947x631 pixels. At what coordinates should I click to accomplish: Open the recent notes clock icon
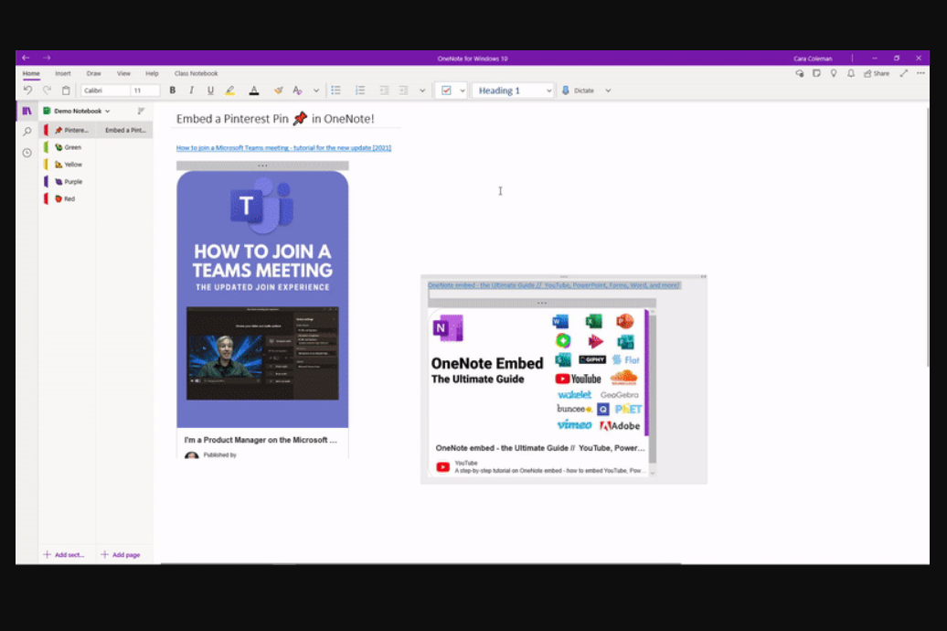(27, 153)
